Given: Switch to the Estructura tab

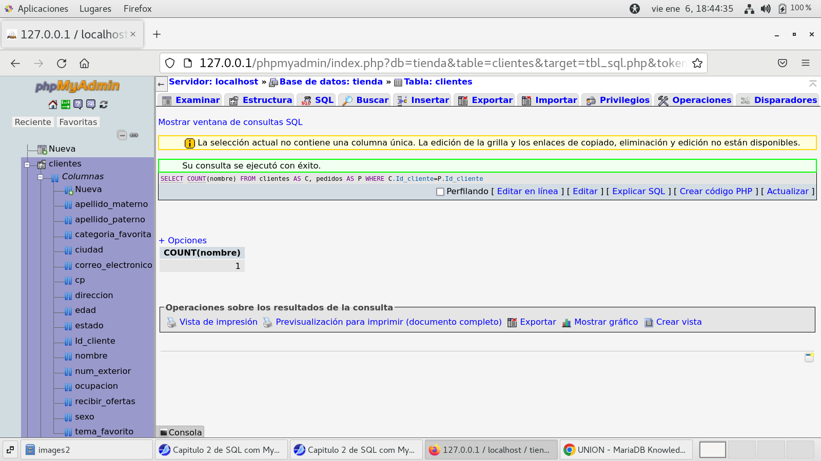Looking at the screenshot, I should coord(261,100).
